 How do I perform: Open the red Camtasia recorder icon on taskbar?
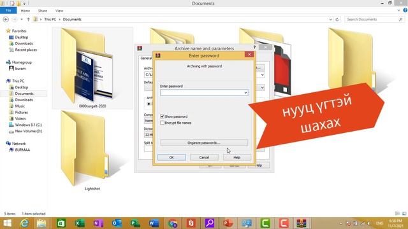pyautogui.click(x=284, y=223)
